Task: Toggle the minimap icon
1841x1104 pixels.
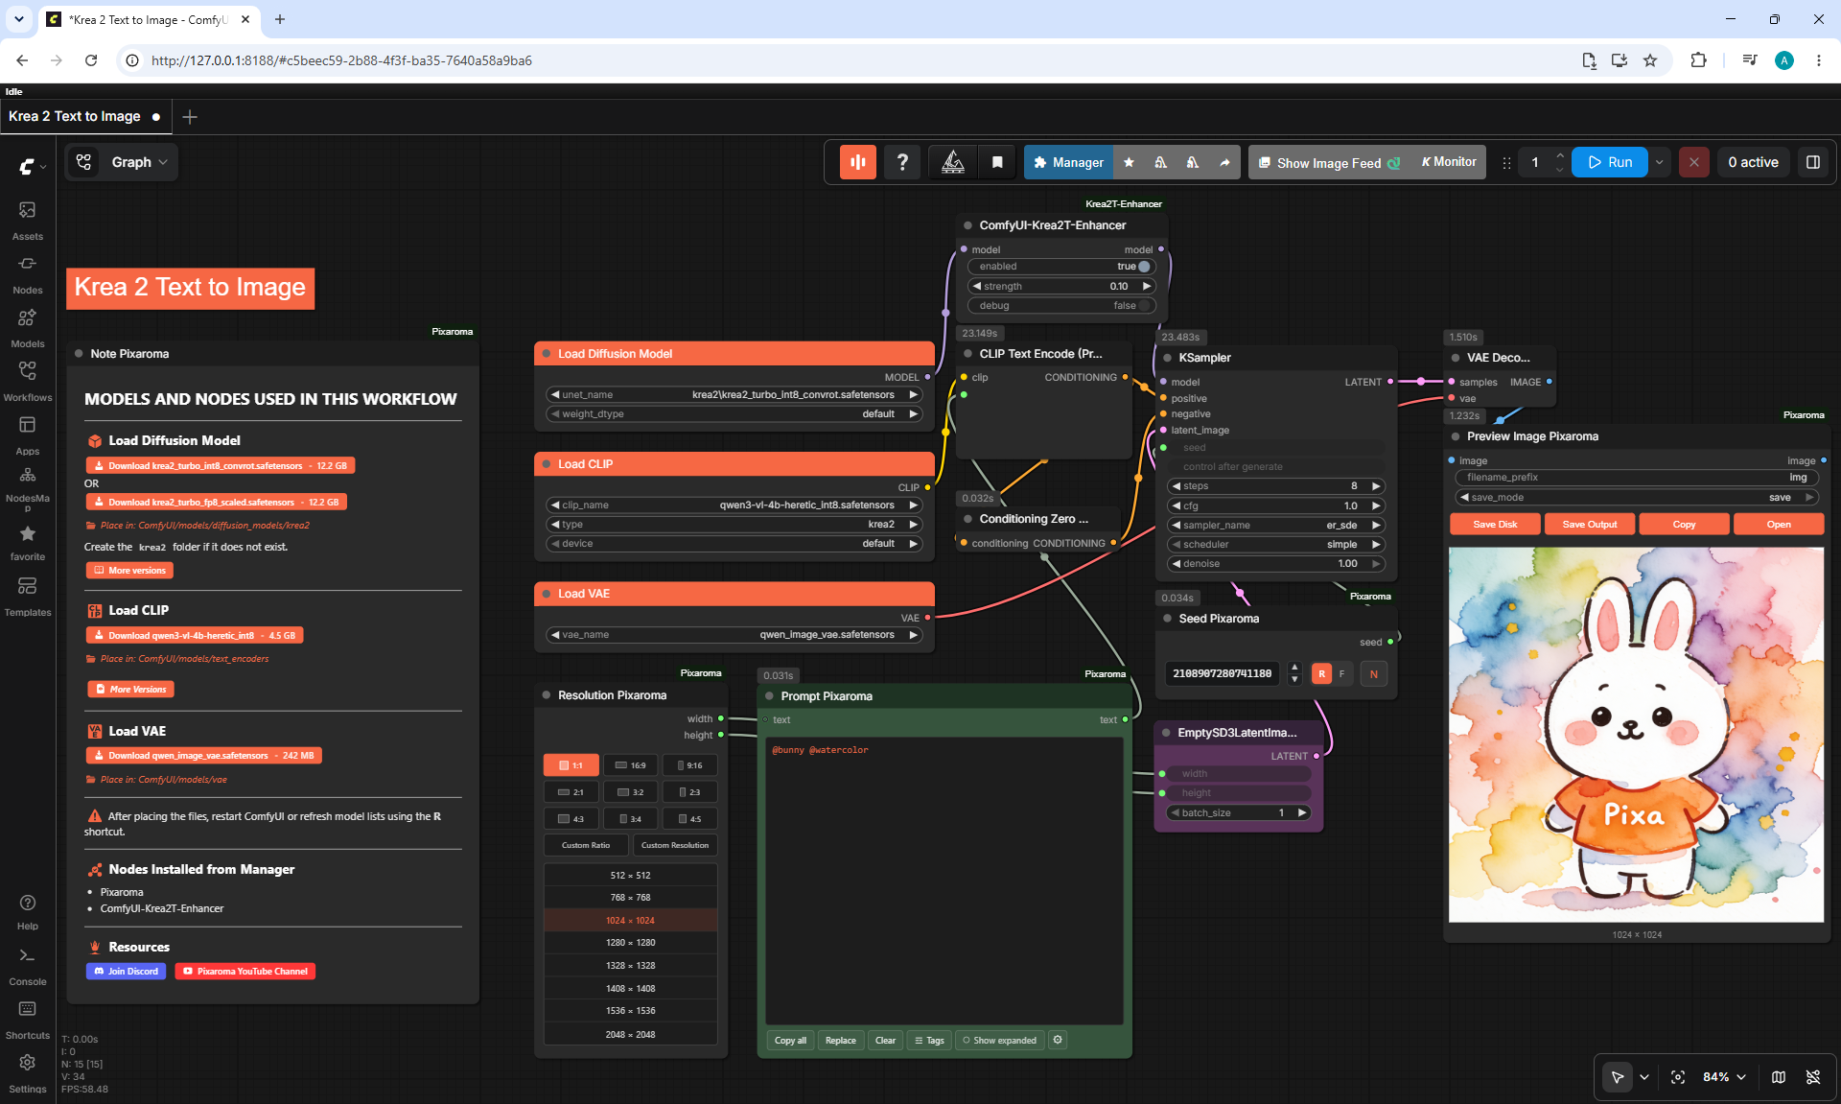Action: point(1779,1077)
